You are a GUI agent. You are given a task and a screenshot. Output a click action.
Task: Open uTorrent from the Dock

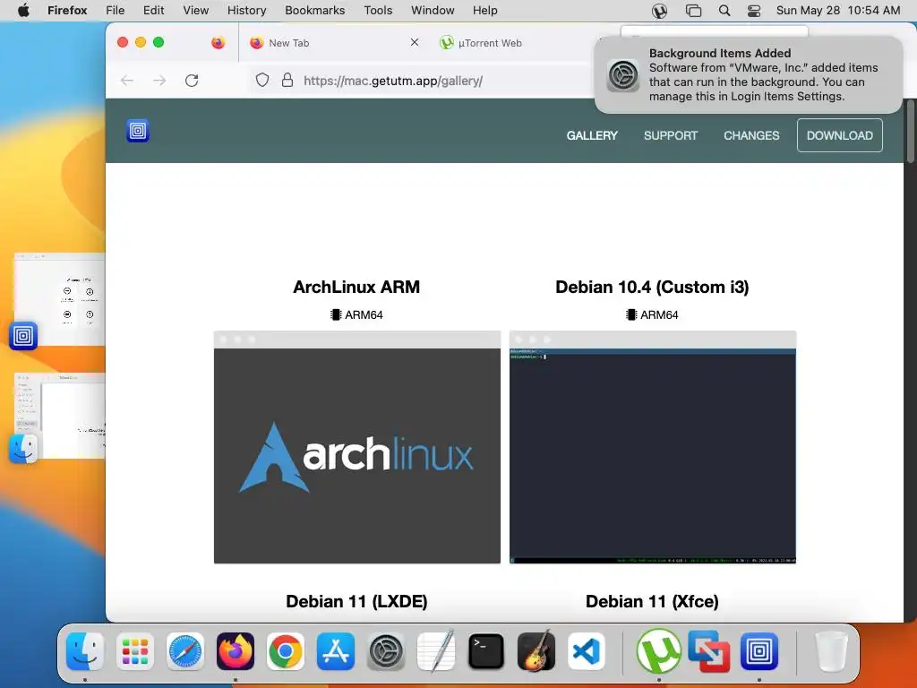coord(658,651)
